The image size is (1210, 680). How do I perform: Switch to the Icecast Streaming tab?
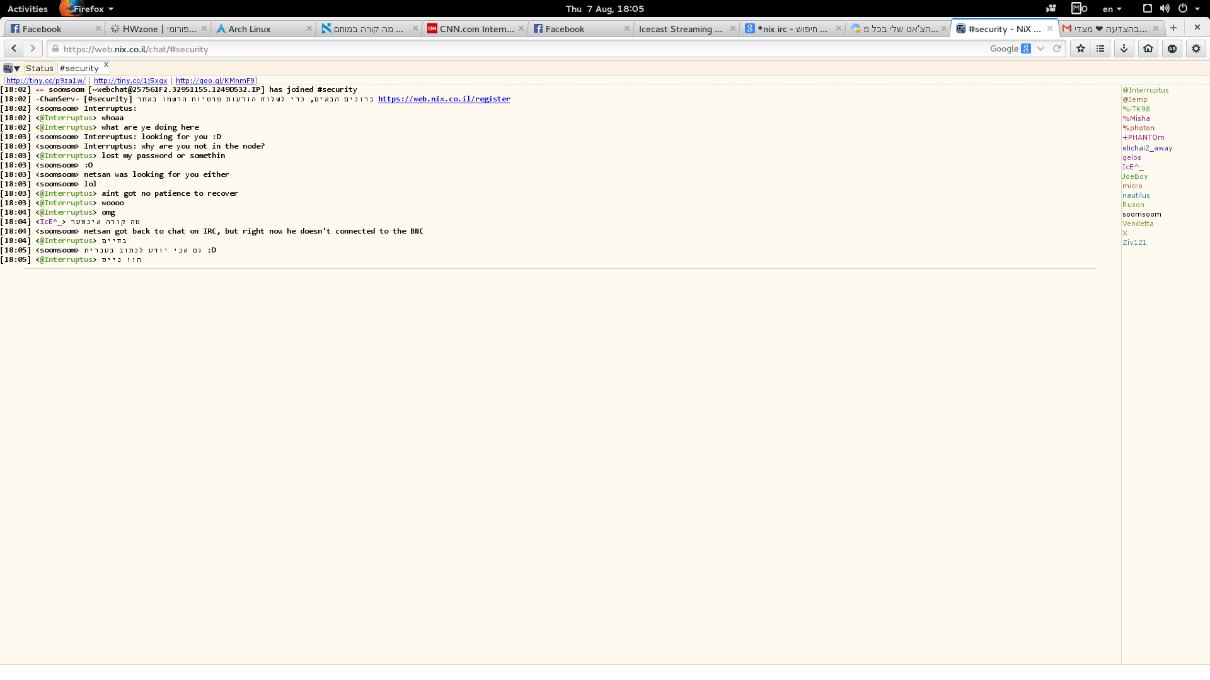pos(687,28)
